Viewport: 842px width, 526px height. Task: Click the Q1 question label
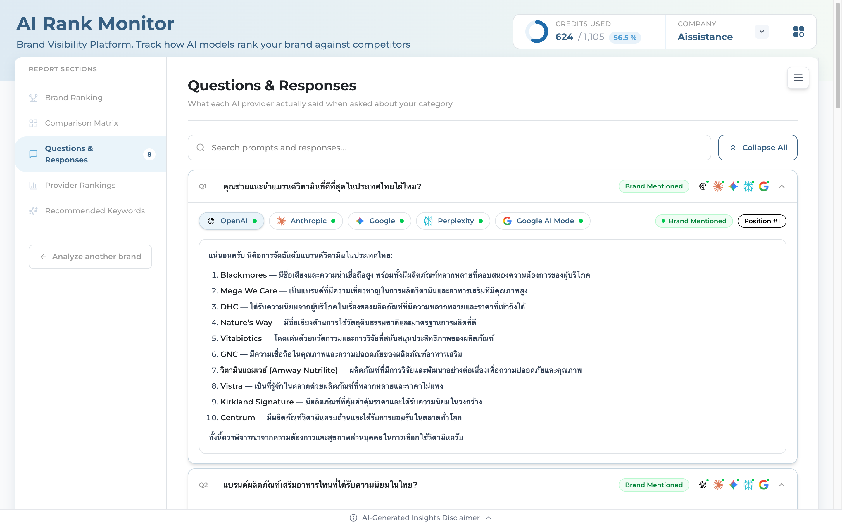pyautogui.click(x=203, y=186)
